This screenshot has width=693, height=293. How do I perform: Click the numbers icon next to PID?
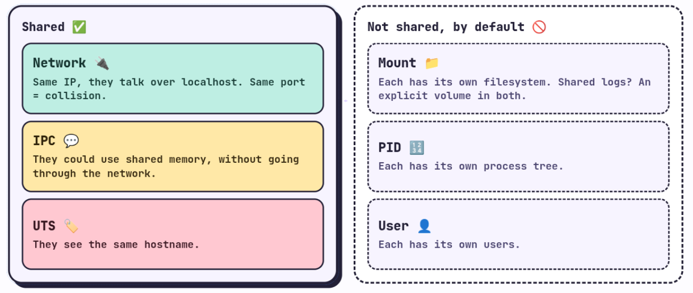pos(417,147)
